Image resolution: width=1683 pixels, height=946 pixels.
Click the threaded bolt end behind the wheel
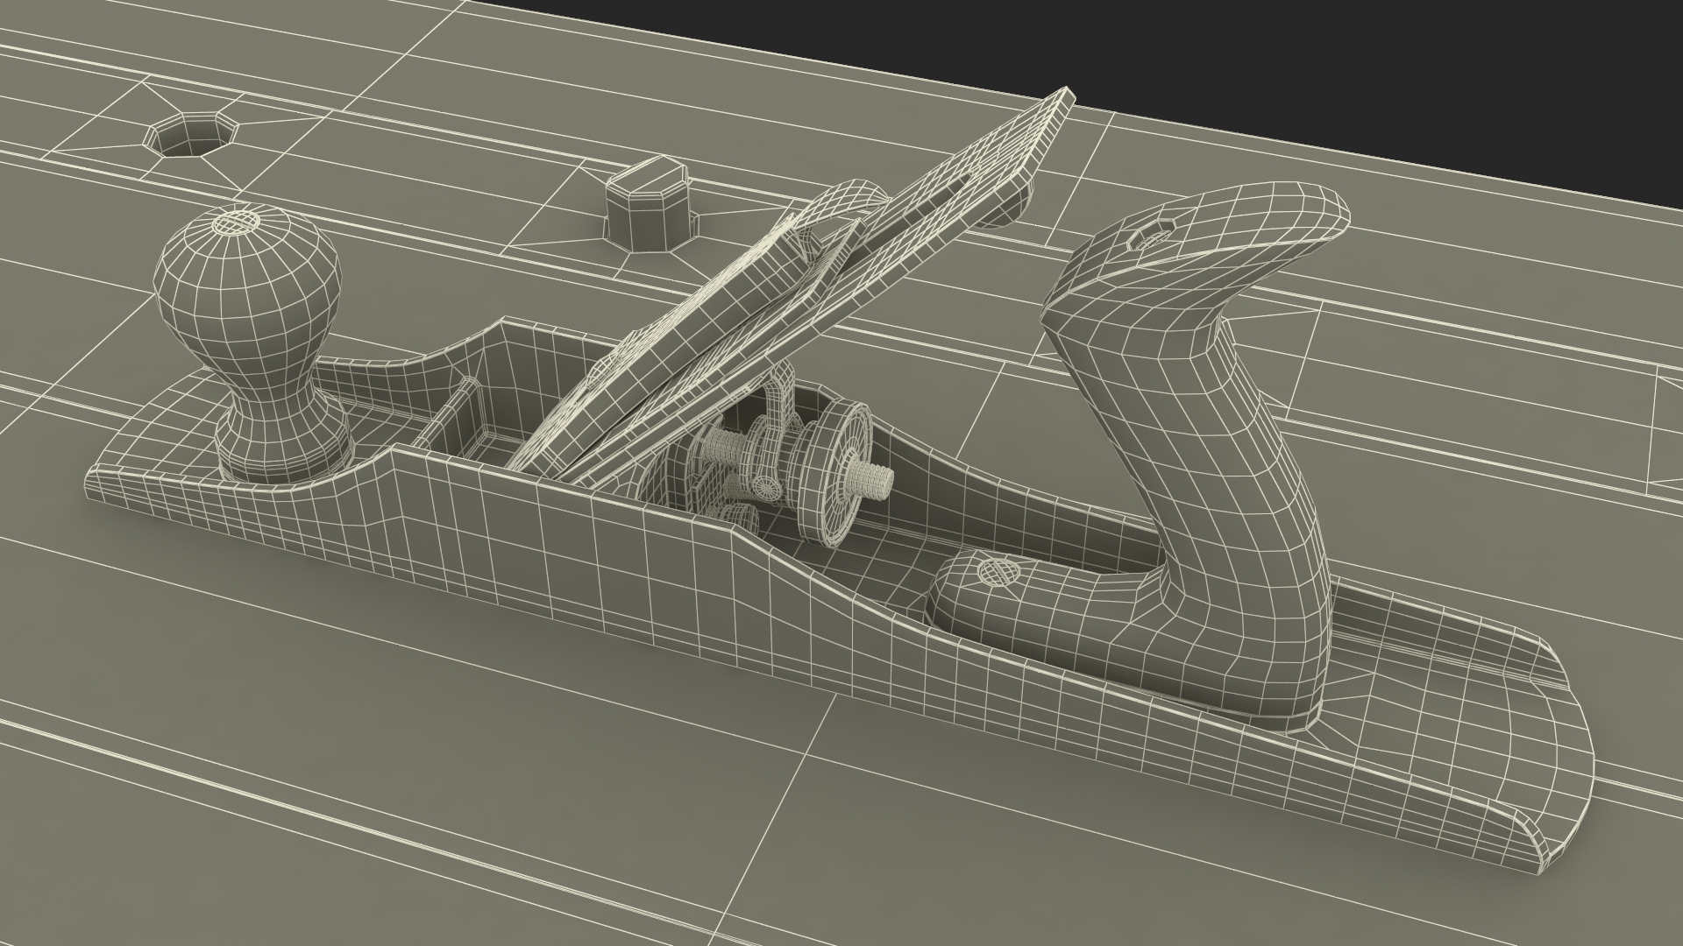tap(870, 479)
